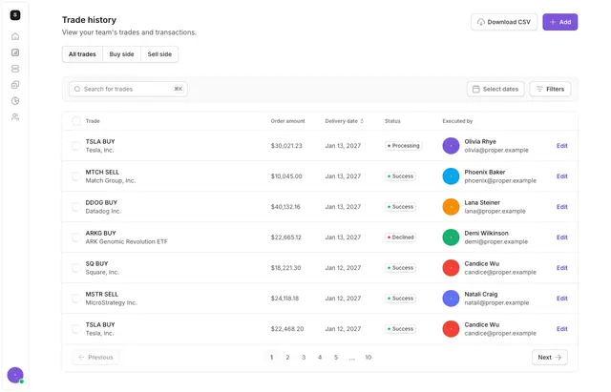Go to page 5
Screen dimensions: 611x392
coord(336,358)
